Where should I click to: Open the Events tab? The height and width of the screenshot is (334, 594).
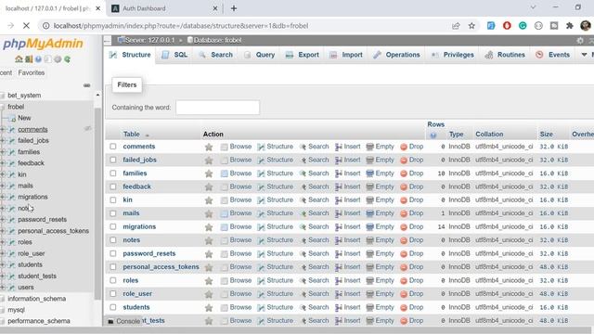click(x=553, y=55)
